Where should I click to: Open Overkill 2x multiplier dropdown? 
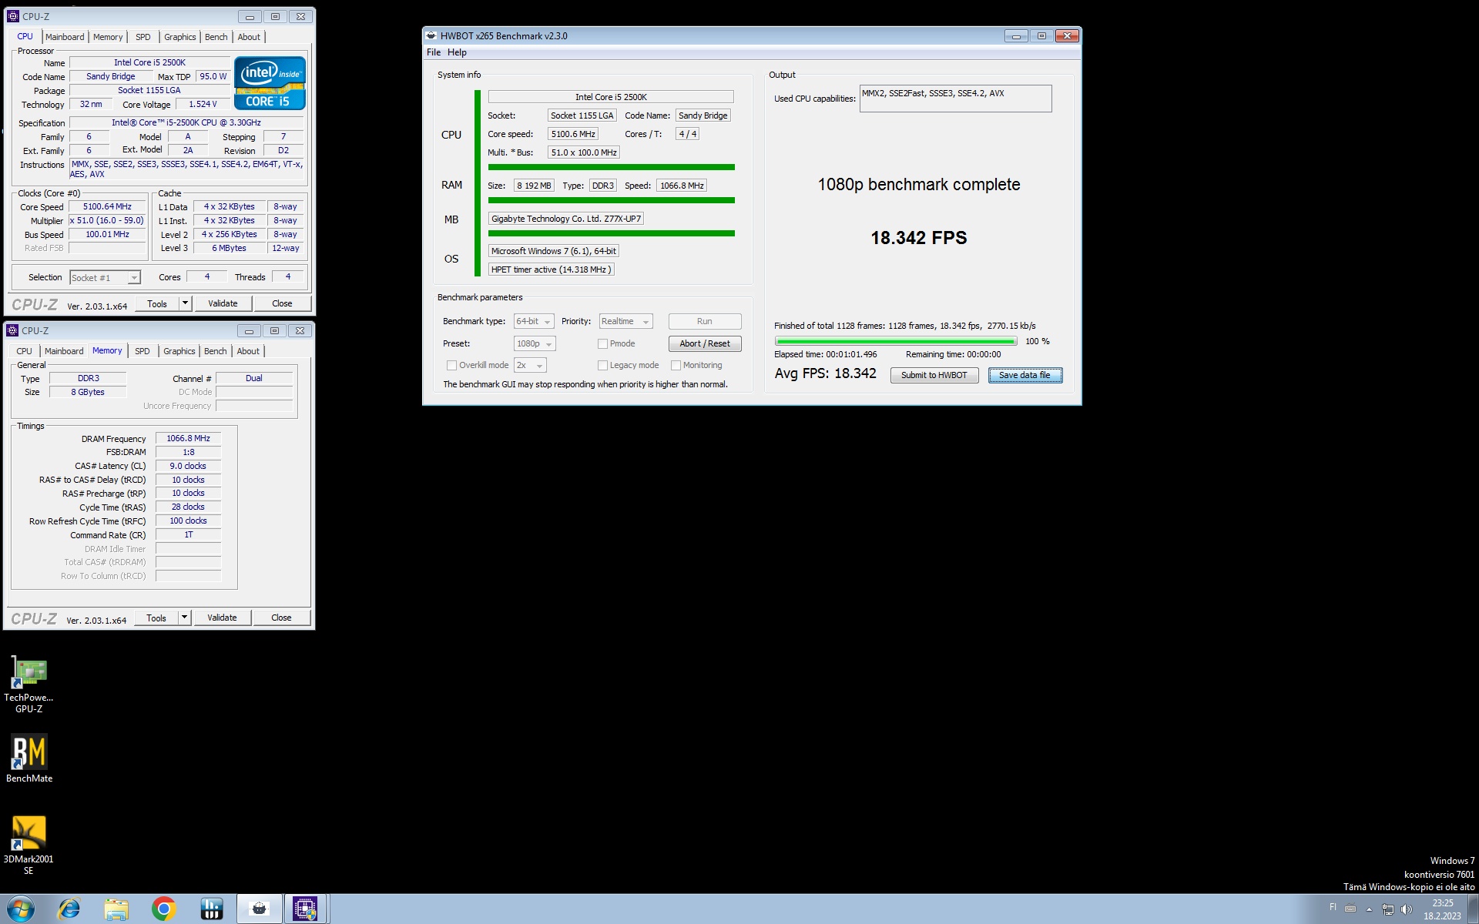(530, 365)
